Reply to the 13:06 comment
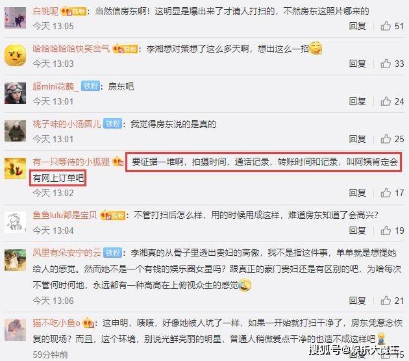This screenshot has height=361, width=409. tap(357, 301)
